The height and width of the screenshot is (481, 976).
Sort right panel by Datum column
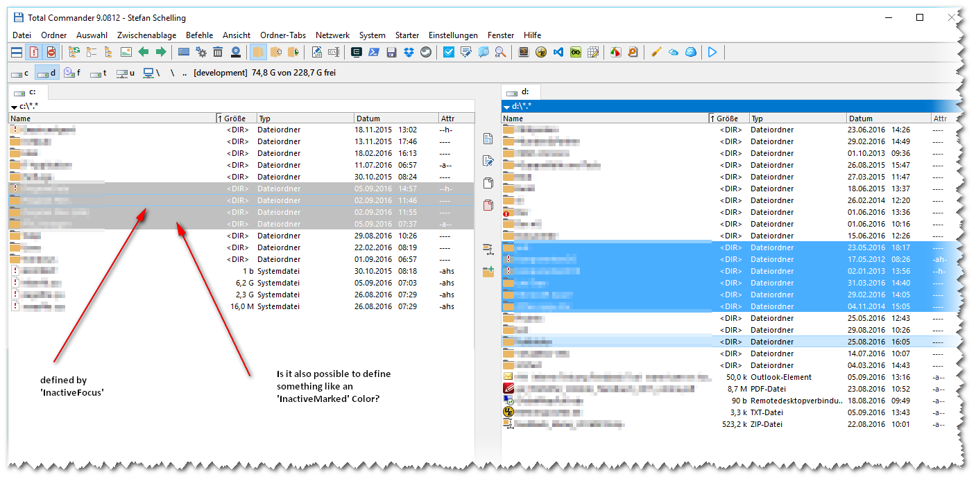pos(889,119)
